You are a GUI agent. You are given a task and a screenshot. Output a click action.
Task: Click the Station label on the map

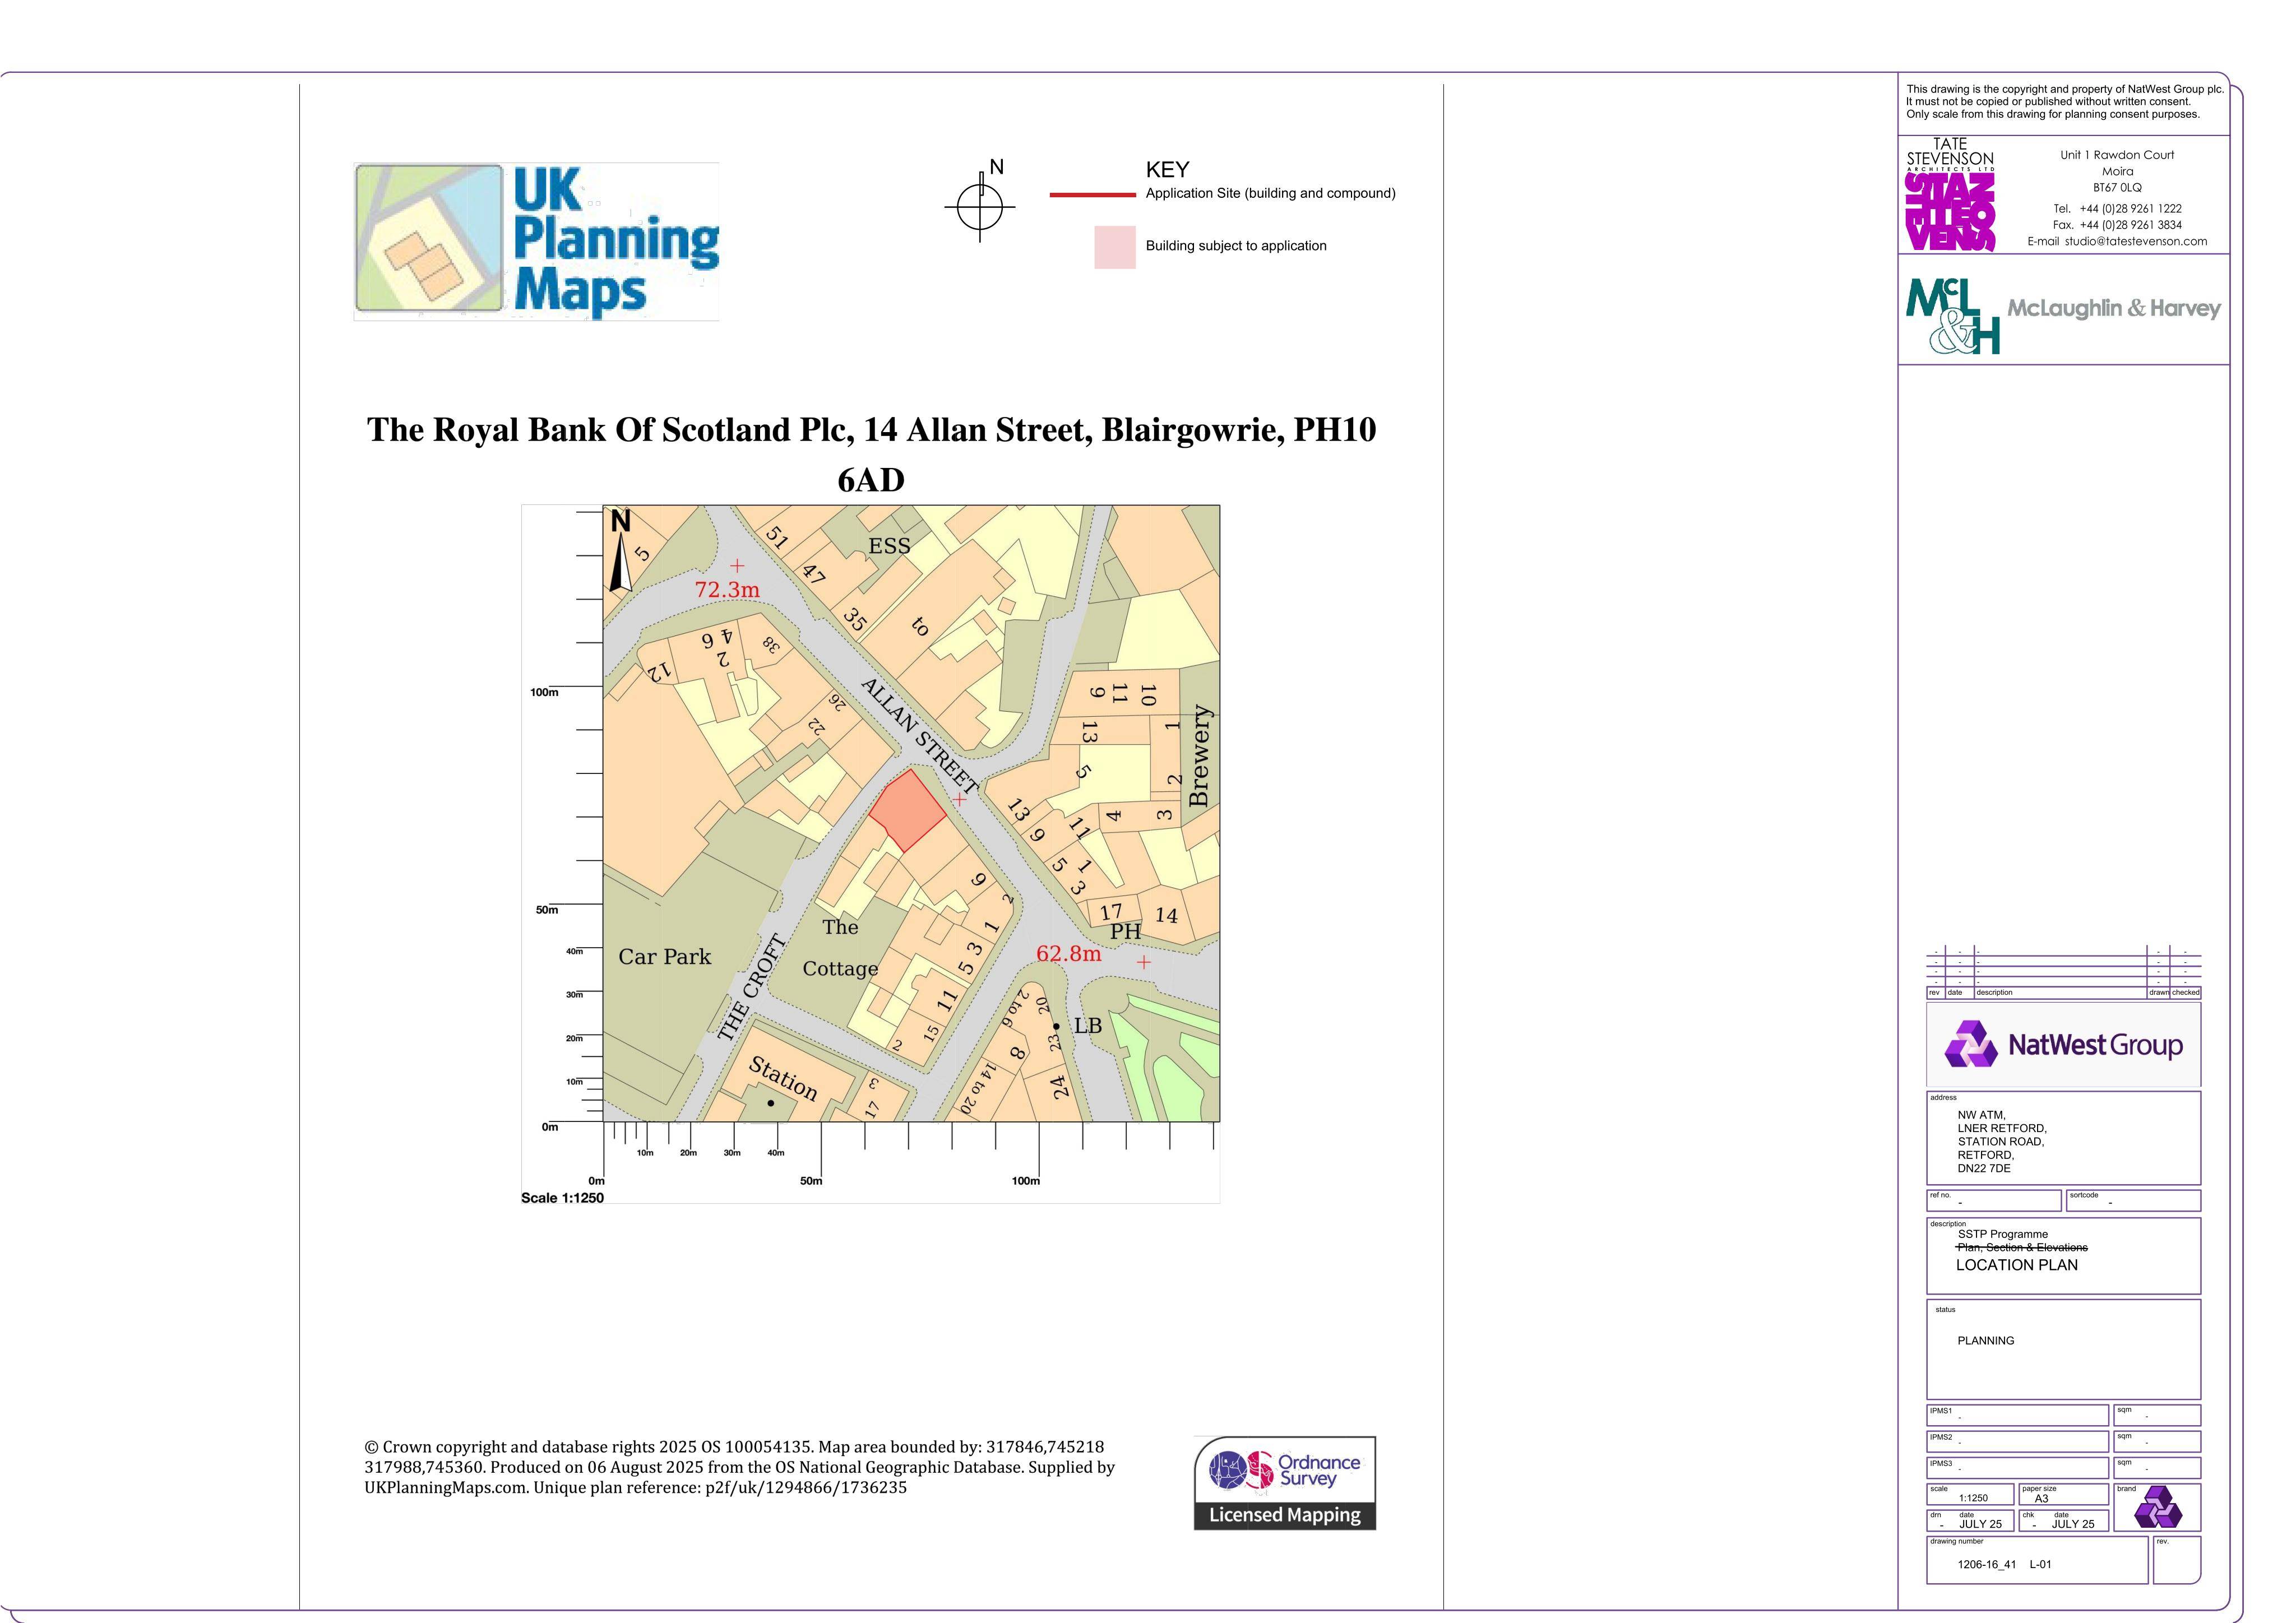coord(783,1078)
